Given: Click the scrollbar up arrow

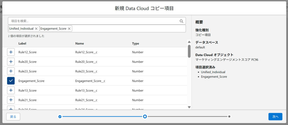Looking at the screenshot, I should click(189, 42).
